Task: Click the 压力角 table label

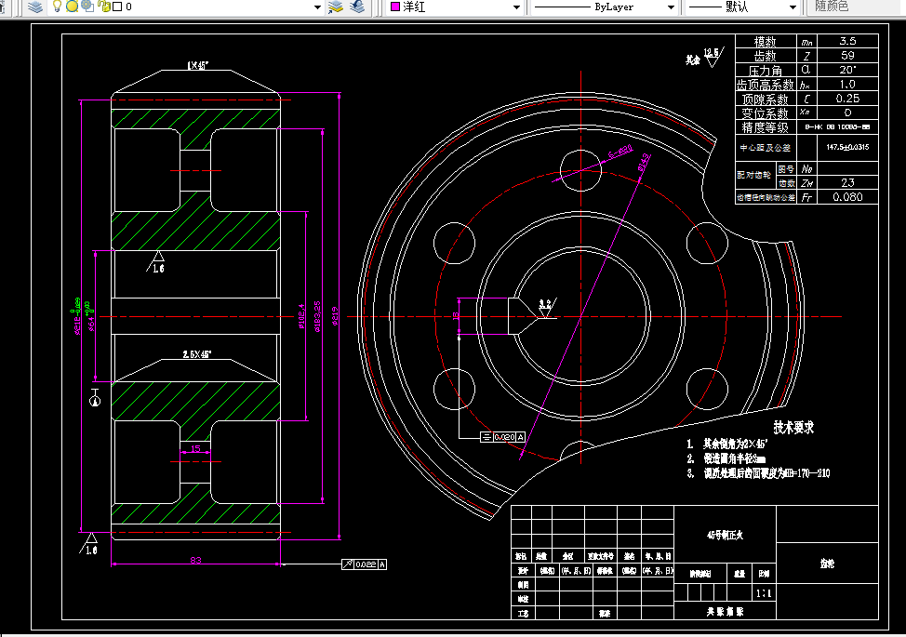Action: [765, 71]
